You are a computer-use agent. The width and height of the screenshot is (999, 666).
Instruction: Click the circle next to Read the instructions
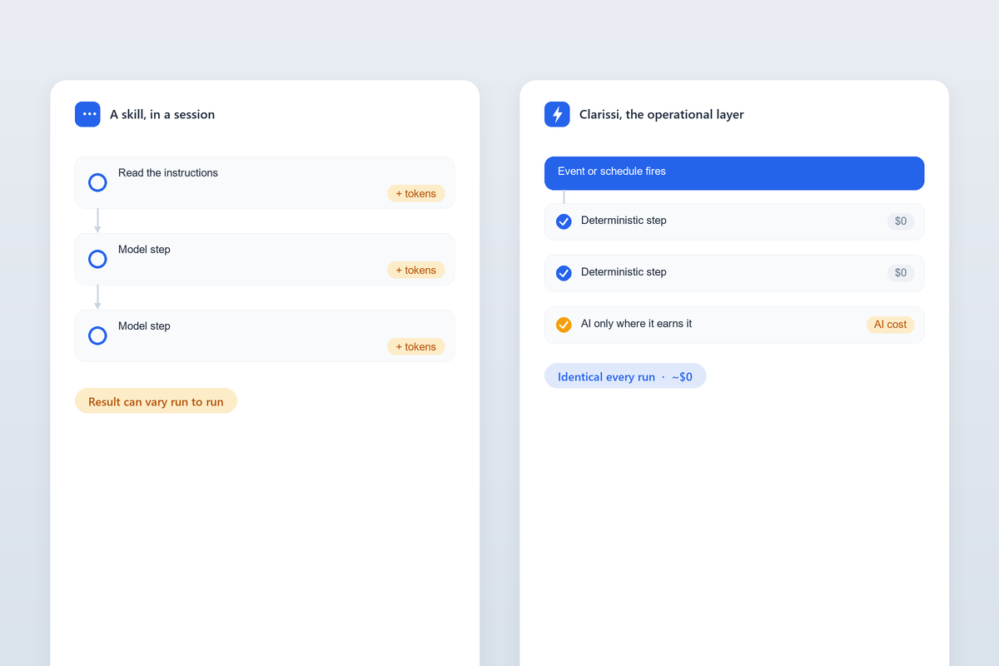(x=97, y=182)
